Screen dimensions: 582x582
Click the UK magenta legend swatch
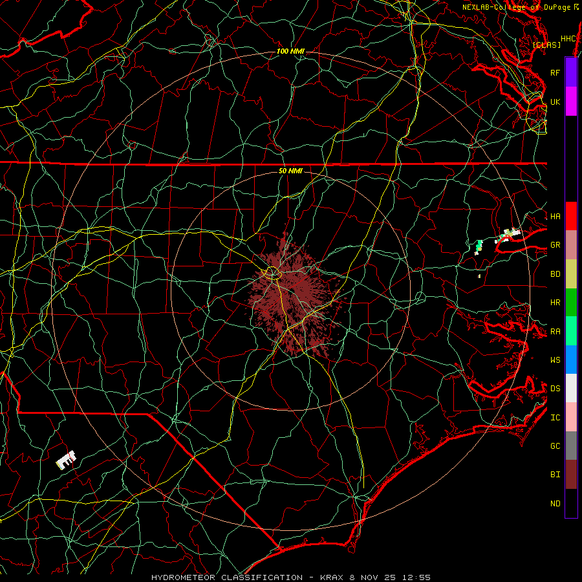coord(571,102)
